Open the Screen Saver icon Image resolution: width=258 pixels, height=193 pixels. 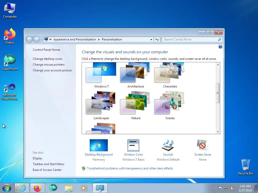click(x=203, y=145)
